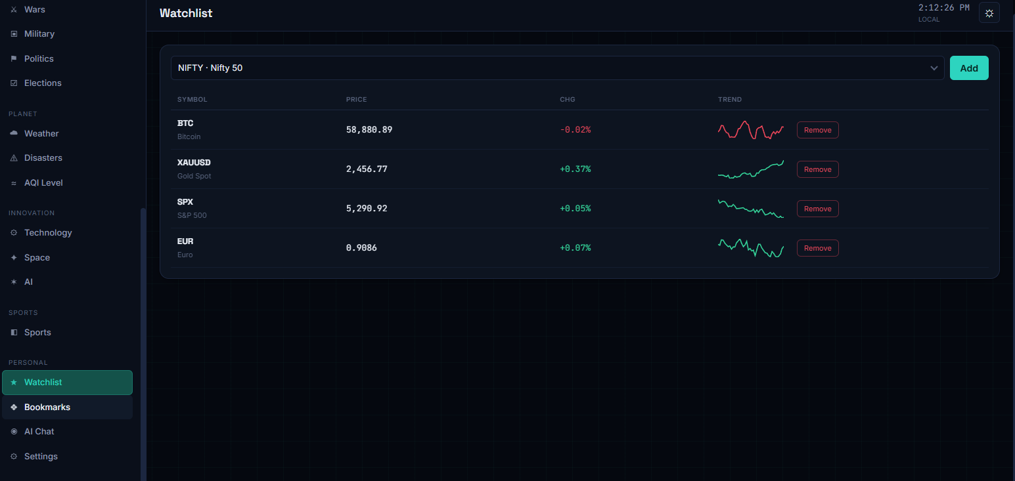Viewport: 1015px width, 481px height.
Task: Remove the Euro row
Action: [818, 248]
